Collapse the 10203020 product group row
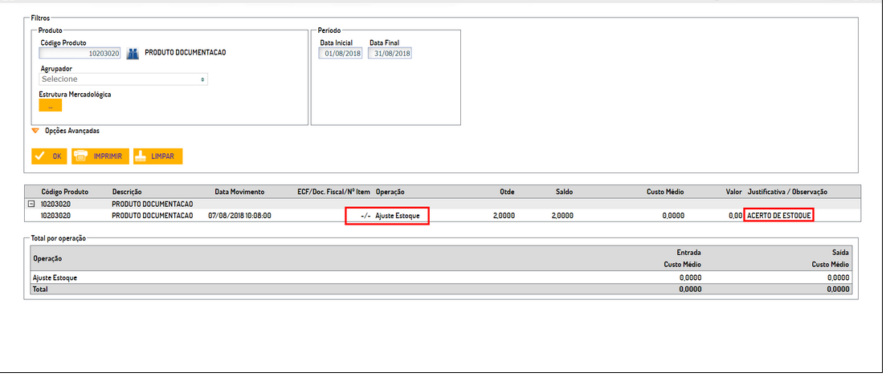886x377 pixels. tap(31, 204)
